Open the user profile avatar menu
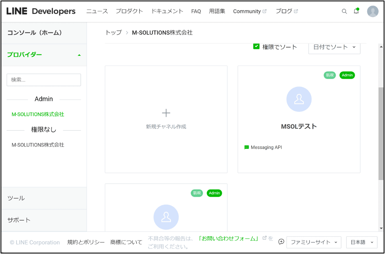 (373, 11)
